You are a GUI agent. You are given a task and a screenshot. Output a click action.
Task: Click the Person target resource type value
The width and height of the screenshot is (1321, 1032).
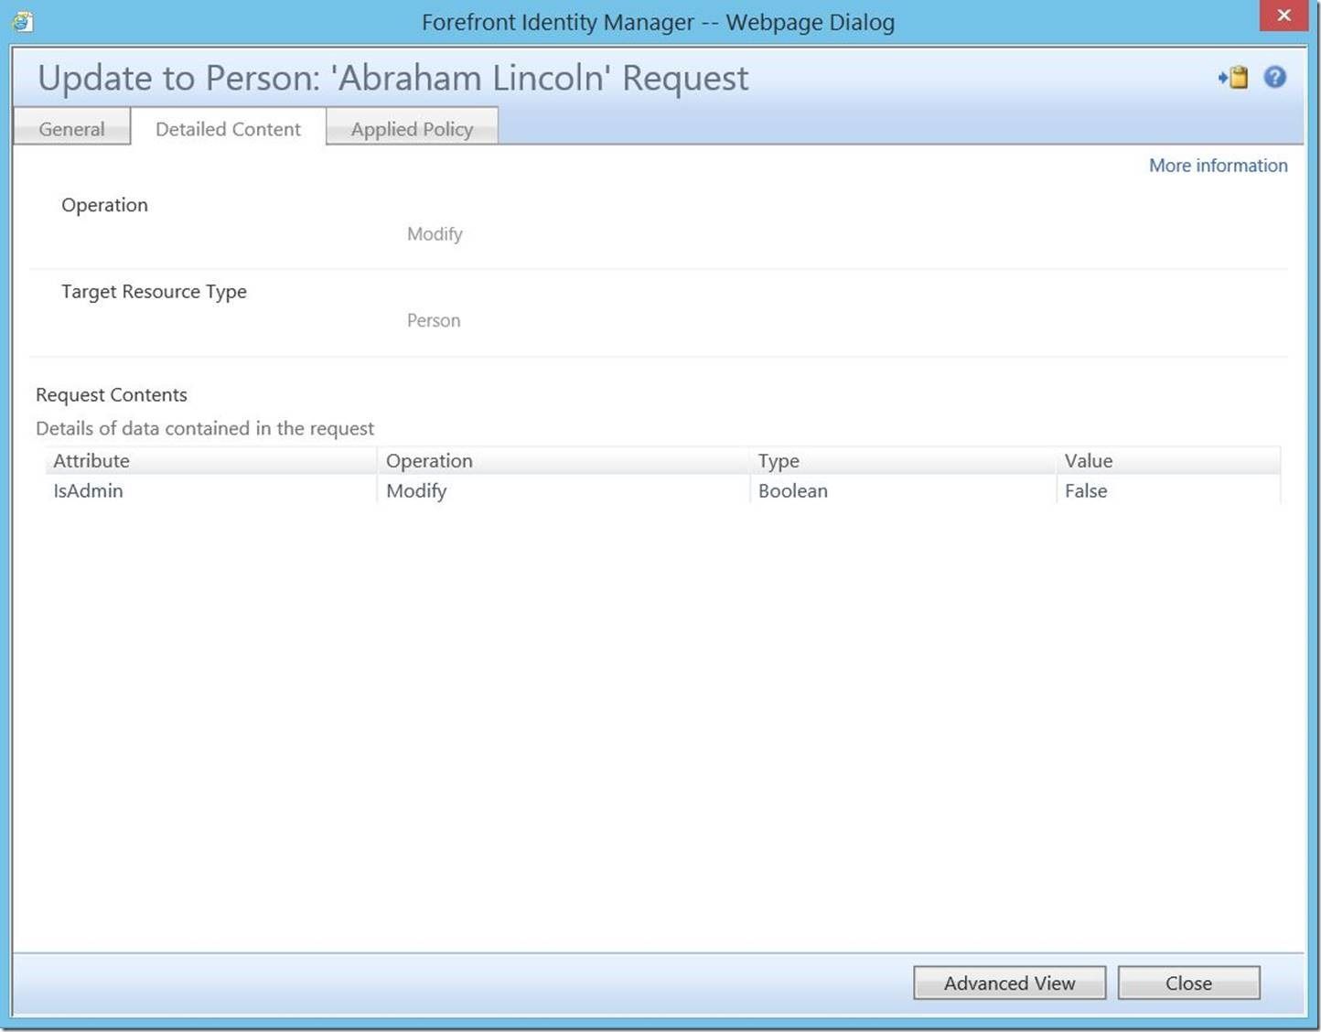434,320
